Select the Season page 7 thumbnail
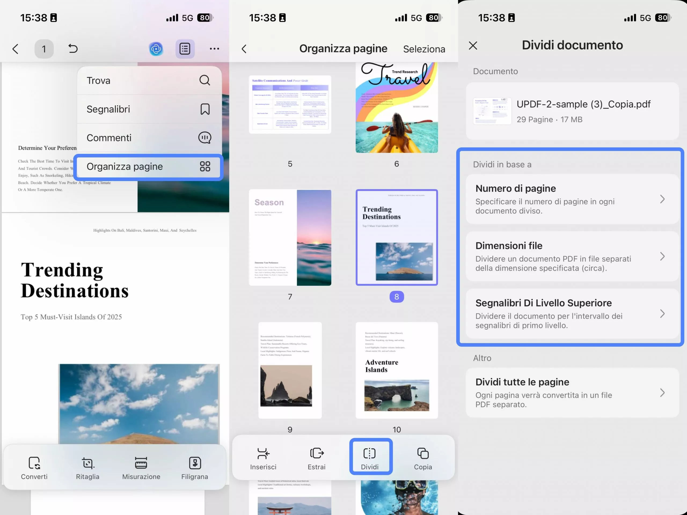This screenshot has height=515, width=687. coord(290,238)
